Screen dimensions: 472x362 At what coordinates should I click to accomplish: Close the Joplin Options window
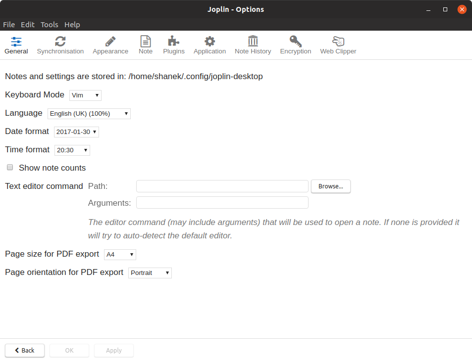pos(462,9)
